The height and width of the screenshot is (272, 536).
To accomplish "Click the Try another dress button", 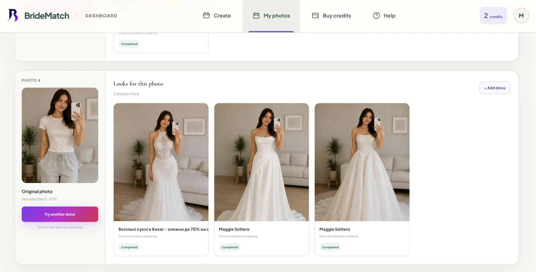I will coord(60,214).
